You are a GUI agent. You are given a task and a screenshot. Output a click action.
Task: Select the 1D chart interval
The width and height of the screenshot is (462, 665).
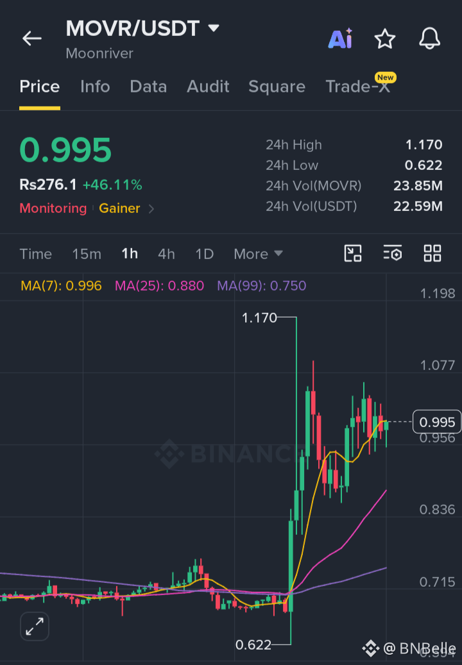[x=204, y=254]
